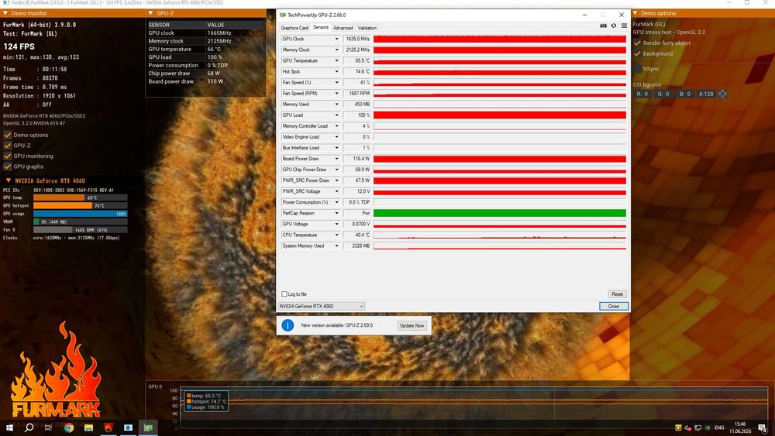This screenshot has width=775, height=436.
Task: Toggle the Demo options checkbox in Demo monitor
Action: coord(8,135)
